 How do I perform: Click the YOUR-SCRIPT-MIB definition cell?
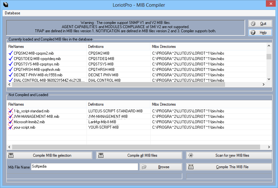click(103, 127)
